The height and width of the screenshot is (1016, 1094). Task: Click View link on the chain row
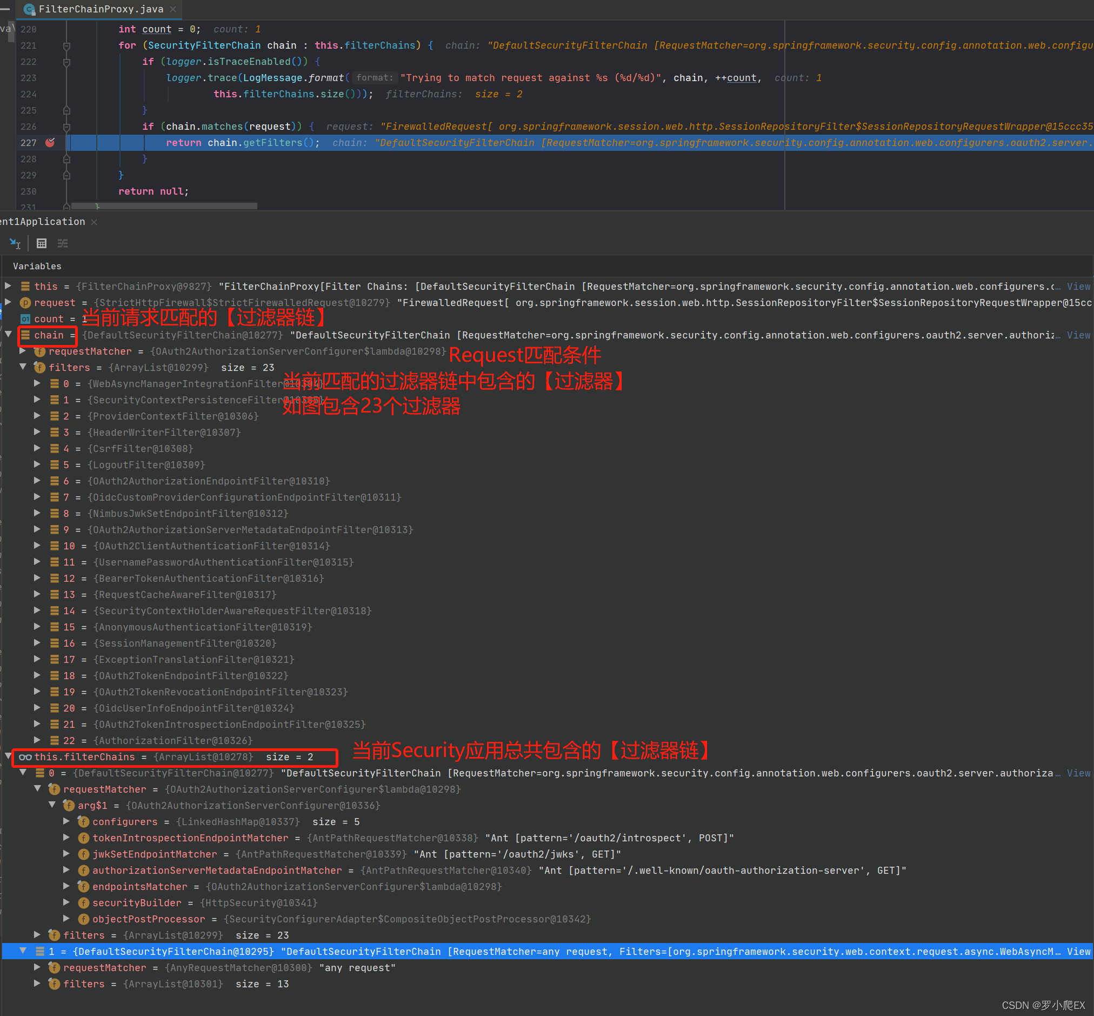[1078, 335]
